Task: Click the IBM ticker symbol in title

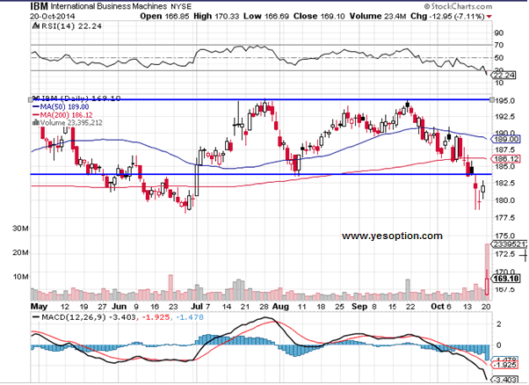Action: tap(14, 7)
